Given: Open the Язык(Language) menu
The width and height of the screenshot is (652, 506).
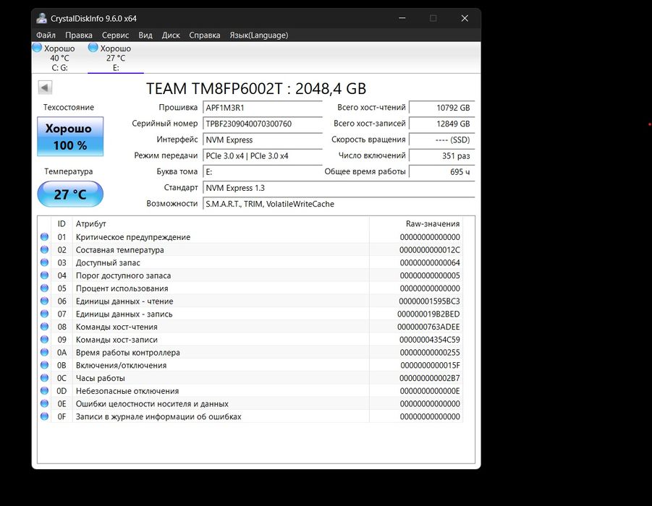Looking at the screenshot, I should pyautogui.click(x=258, y=35).
